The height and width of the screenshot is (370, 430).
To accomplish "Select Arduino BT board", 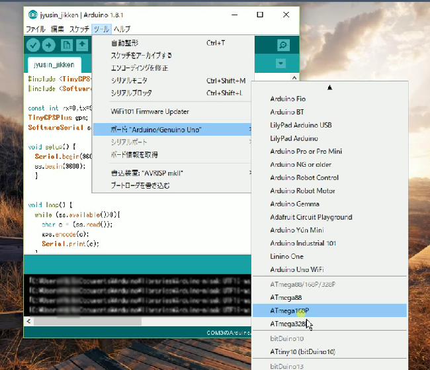I will click(329, 112).
